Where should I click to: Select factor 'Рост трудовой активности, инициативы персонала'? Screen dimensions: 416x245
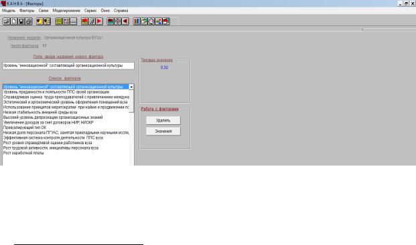tap(66, 148)
